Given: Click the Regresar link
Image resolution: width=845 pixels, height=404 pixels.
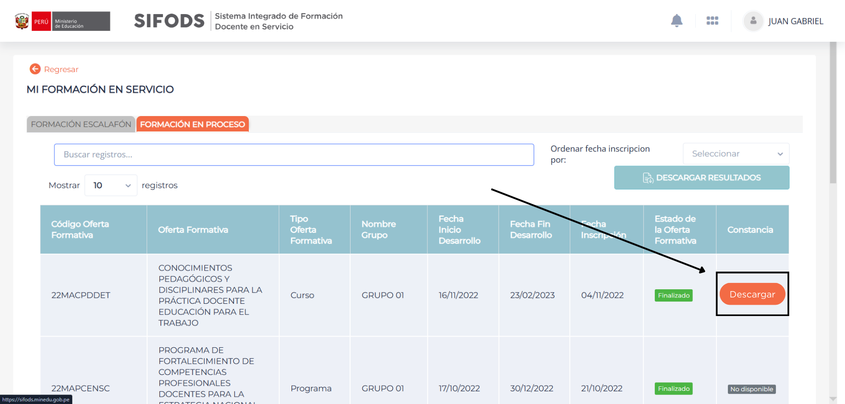Looking at the screenshot, I should point(61,69).
